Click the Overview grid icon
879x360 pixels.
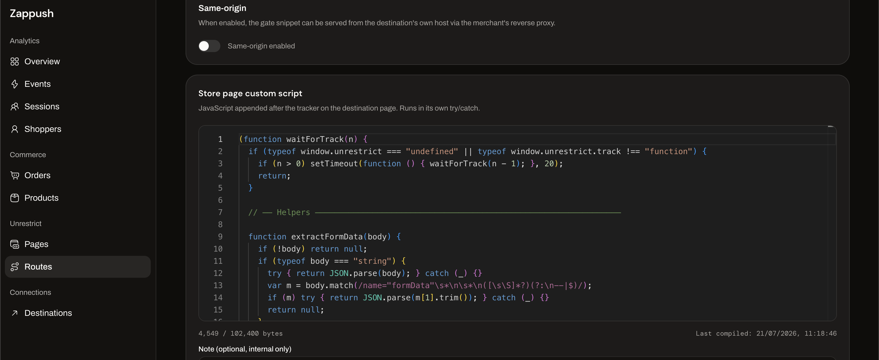[14, 62]
